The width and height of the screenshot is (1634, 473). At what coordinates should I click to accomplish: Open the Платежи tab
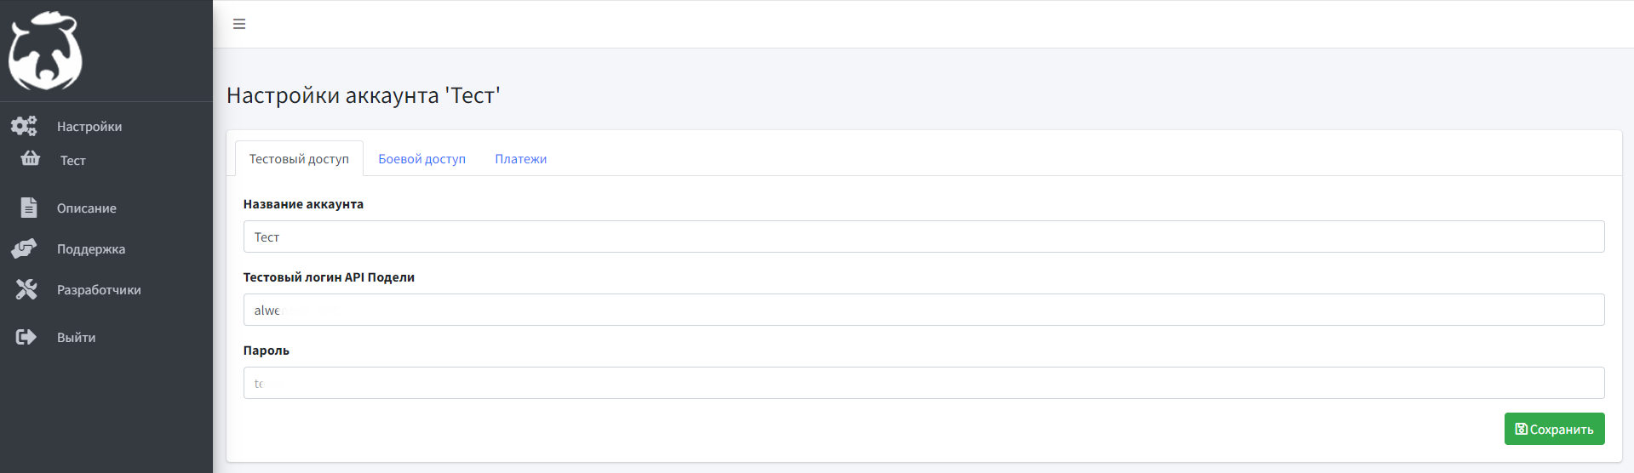(521, 158)
